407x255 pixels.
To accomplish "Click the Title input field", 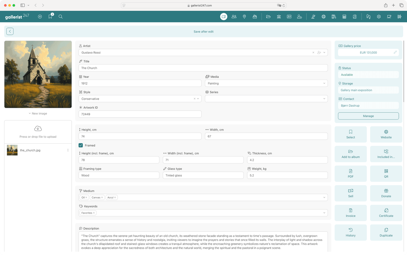I will pos(203,68).
